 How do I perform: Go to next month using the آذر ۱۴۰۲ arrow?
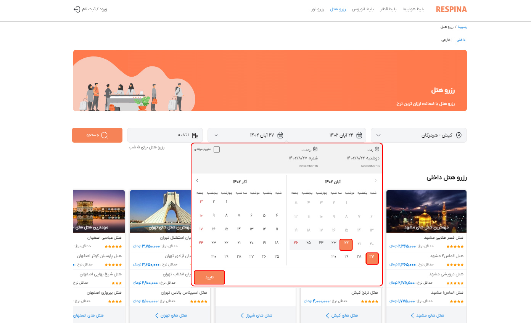click(197, 181)
